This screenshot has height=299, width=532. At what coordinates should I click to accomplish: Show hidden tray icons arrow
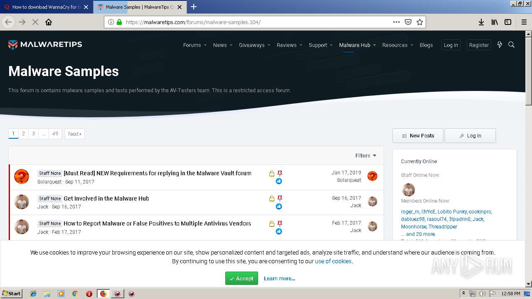pyautogui.click(x=463, y=293)
